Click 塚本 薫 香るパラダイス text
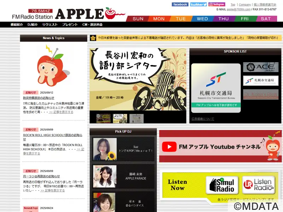 (x=135, y=204)
